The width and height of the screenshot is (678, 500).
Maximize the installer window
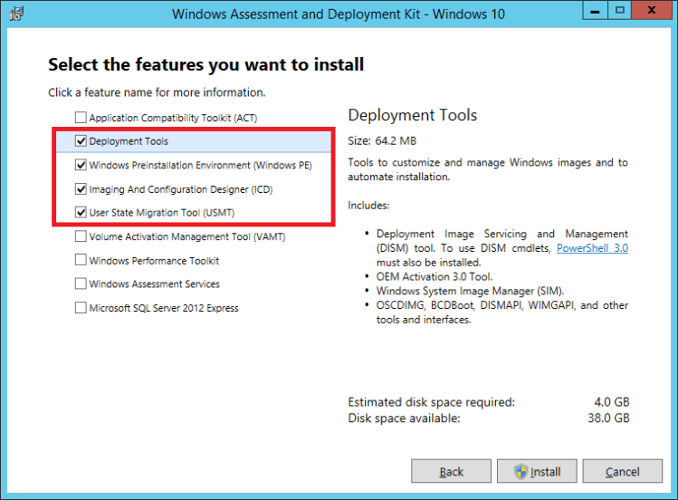pos(618,11)
